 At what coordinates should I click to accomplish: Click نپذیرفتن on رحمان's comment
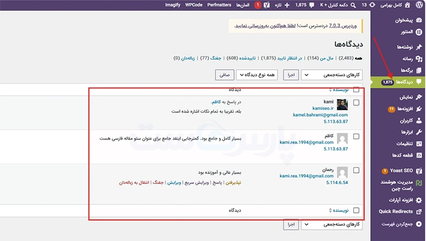click(234, 182)
